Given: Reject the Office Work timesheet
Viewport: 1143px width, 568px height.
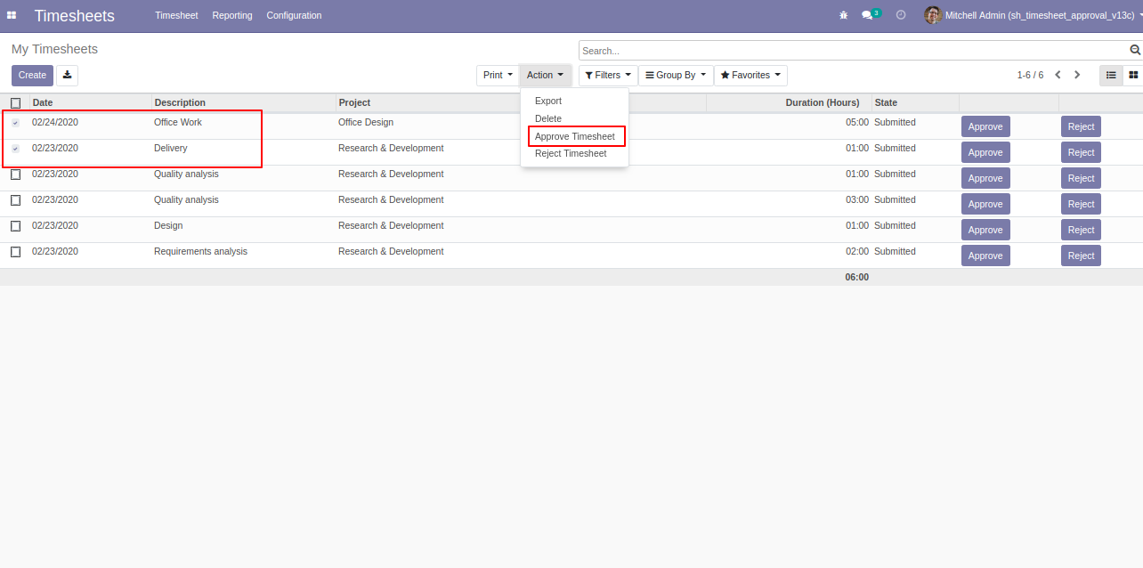Looking at the screenshot, I should pos(1081,126).
